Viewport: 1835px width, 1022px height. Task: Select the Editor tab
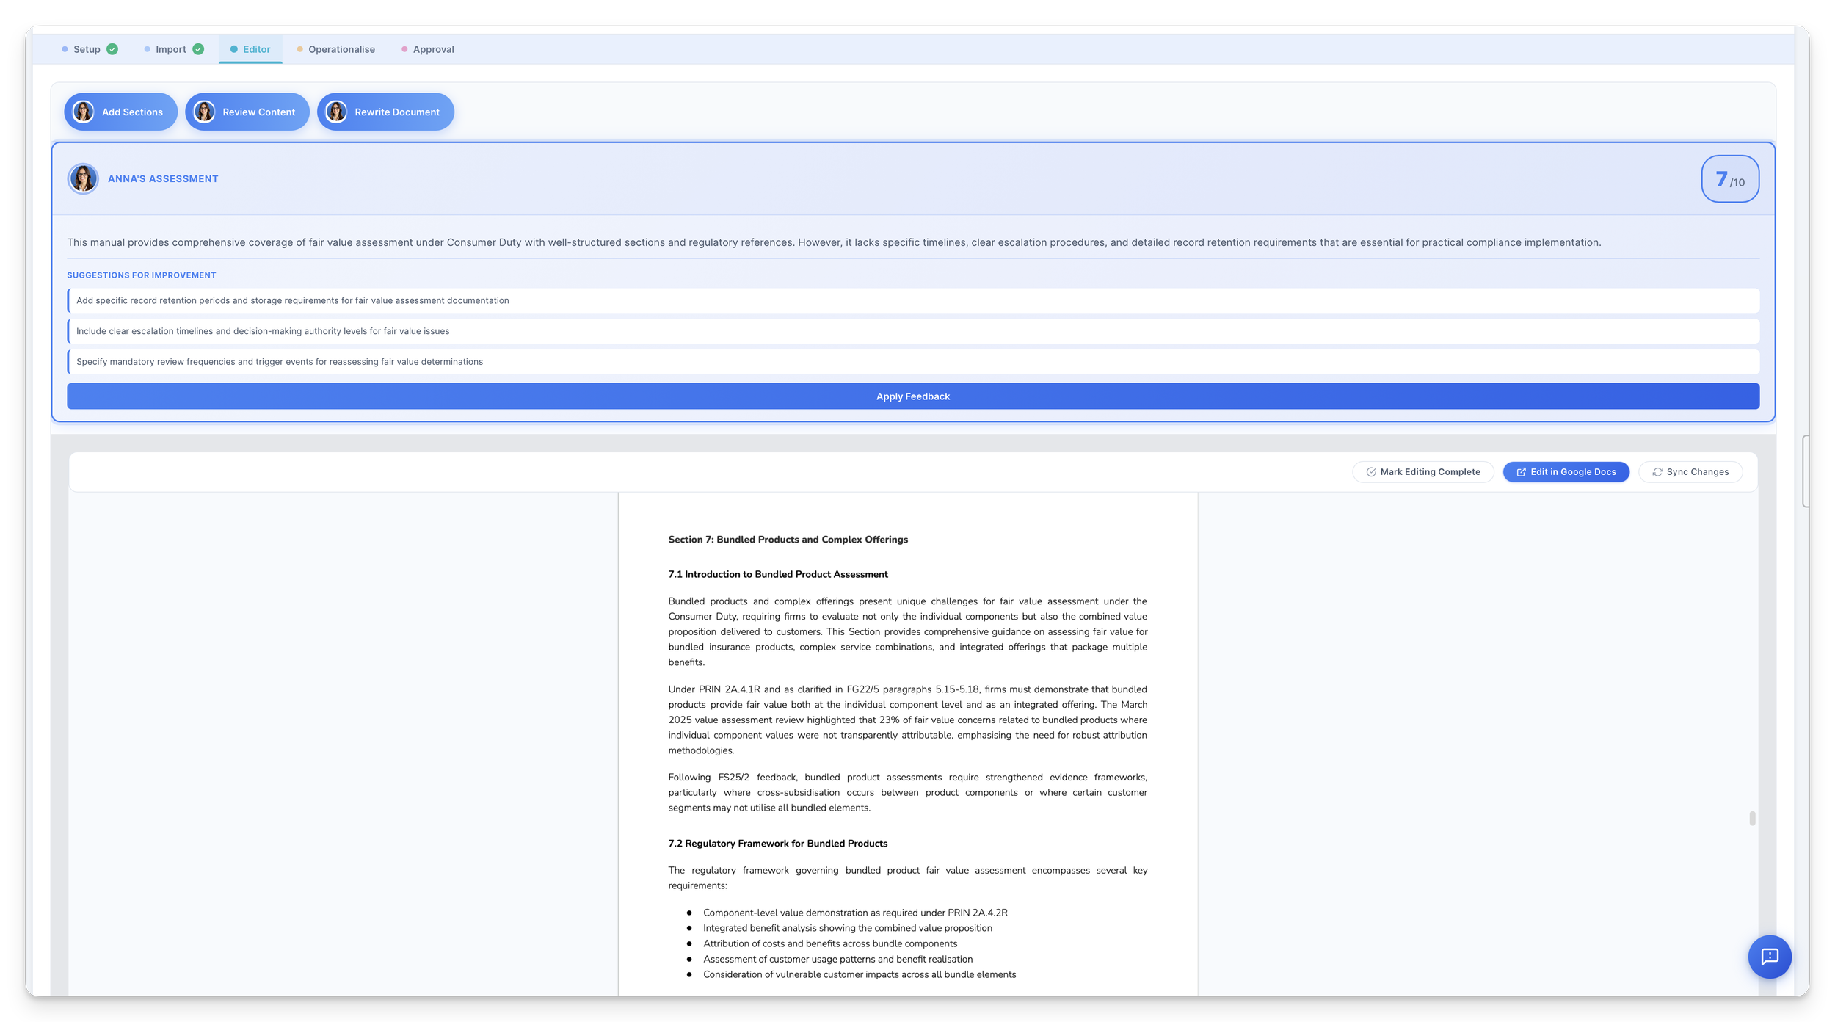pos(256,49)
